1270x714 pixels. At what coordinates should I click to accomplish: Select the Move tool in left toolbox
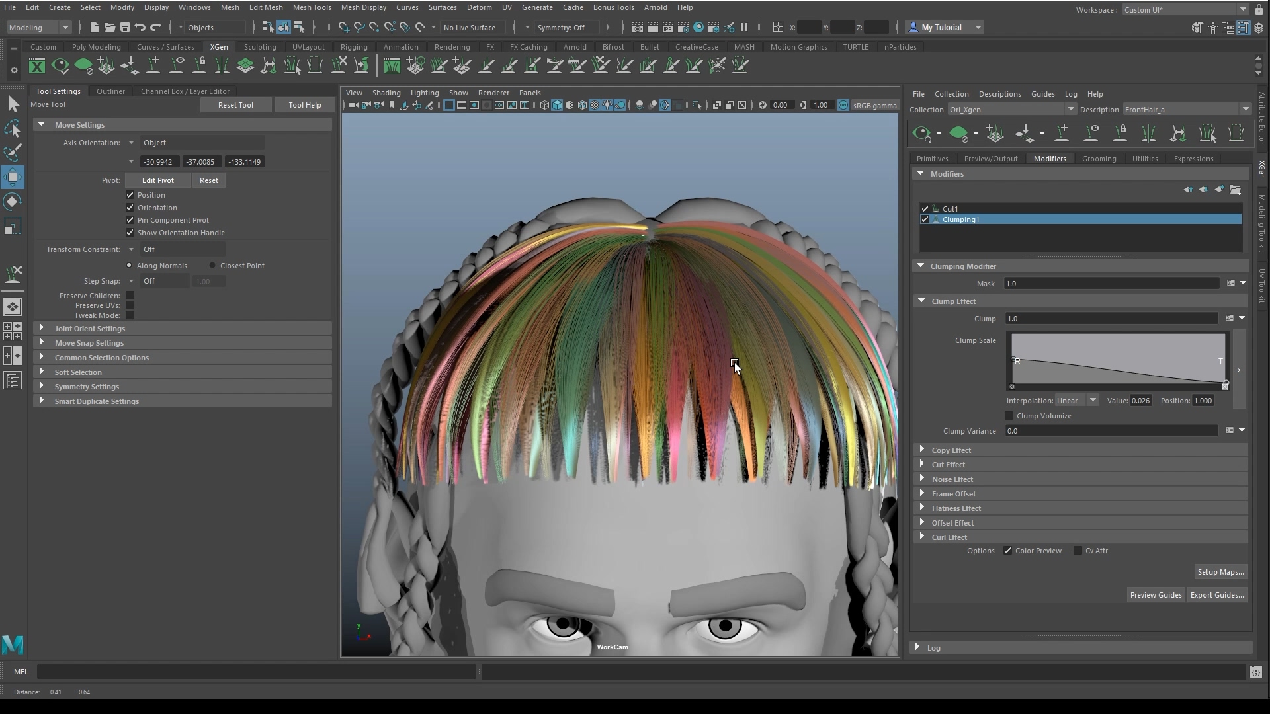click(13, 177)
